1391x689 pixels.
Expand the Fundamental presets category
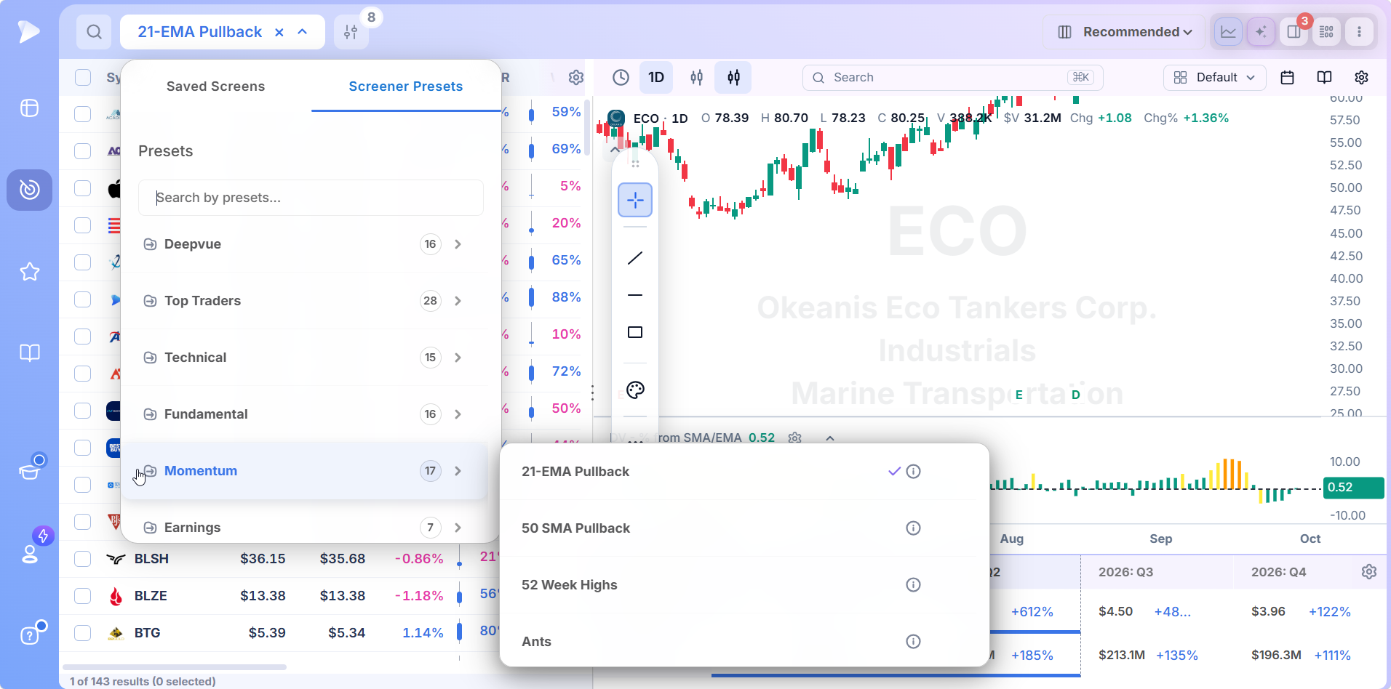point(305,414)
